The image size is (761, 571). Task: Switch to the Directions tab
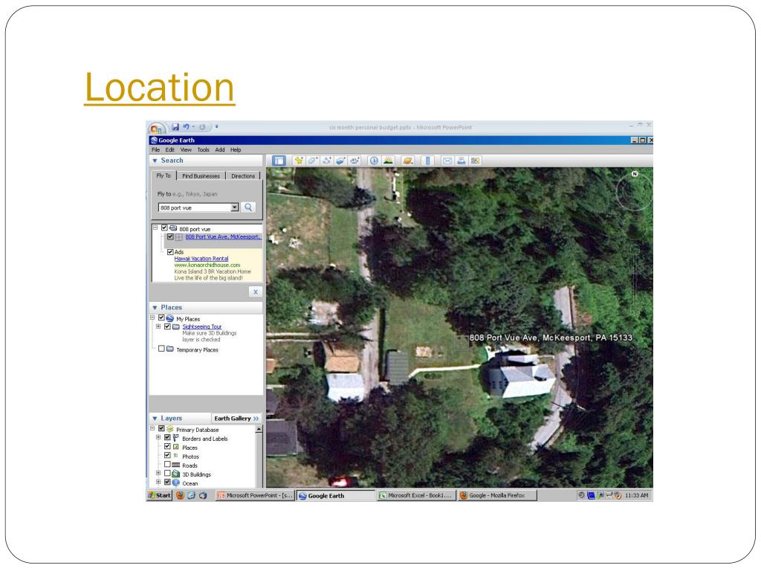[x=243, y=175]
